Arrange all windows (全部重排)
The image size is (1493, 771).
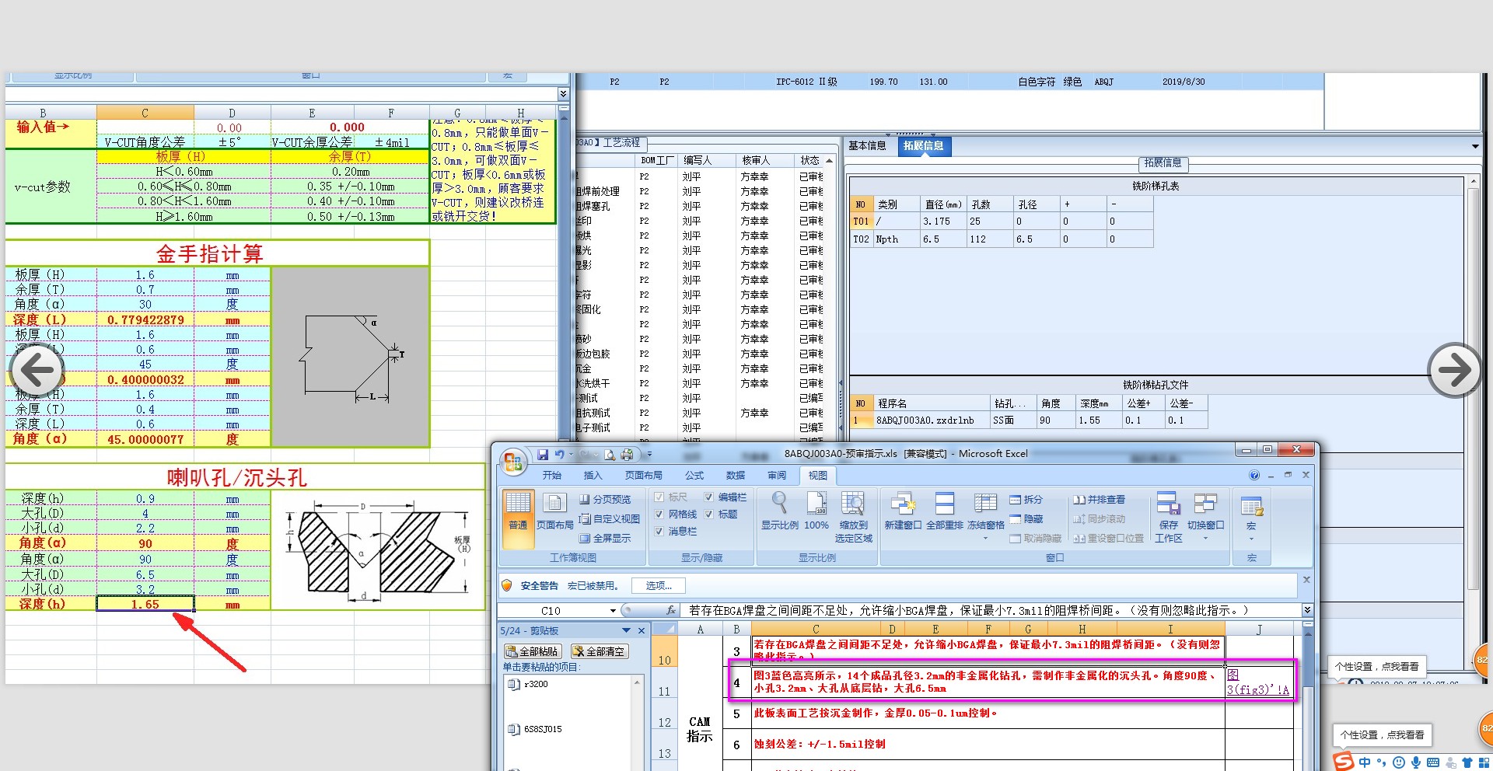[945, 511]
